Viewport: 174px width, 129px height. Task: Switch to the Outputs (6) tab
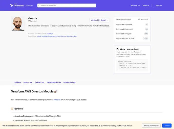tap(39, 82)
